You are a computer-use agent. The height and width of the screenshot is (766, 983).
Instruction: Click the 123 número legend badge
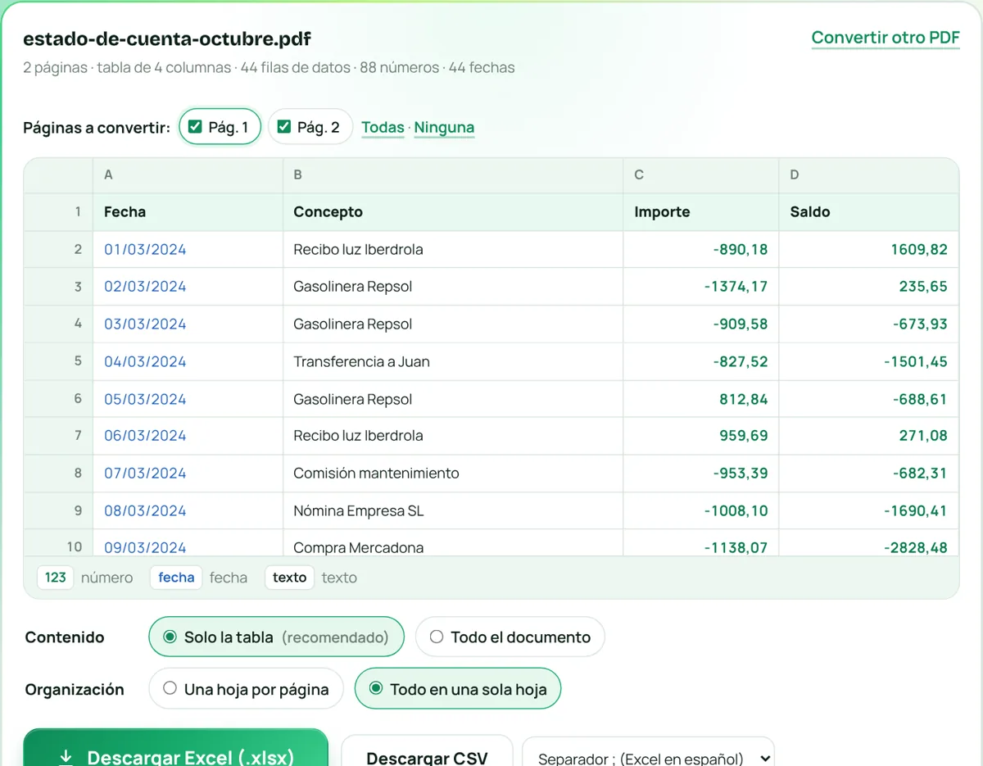point(55,578)
